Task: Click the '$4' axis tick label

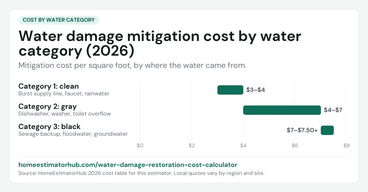Action: pos(243,146)
